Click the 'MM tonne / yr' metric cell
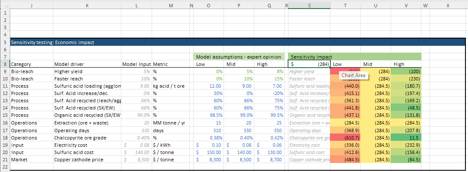The height and width of the screenshot is (172, 468). tap(171, 123)
